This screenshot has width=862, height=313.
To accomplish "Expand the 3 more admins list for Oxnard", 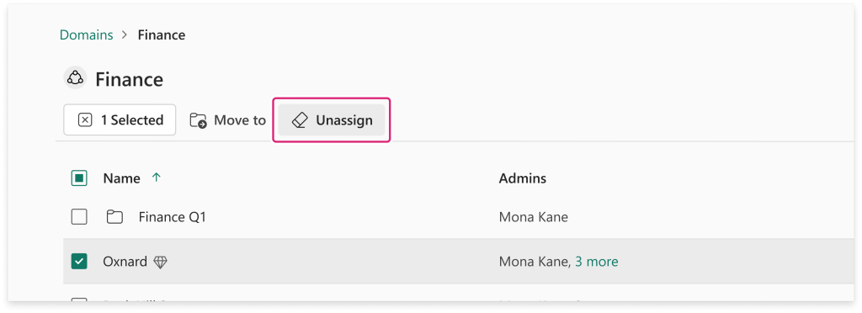I will [597, 262].
